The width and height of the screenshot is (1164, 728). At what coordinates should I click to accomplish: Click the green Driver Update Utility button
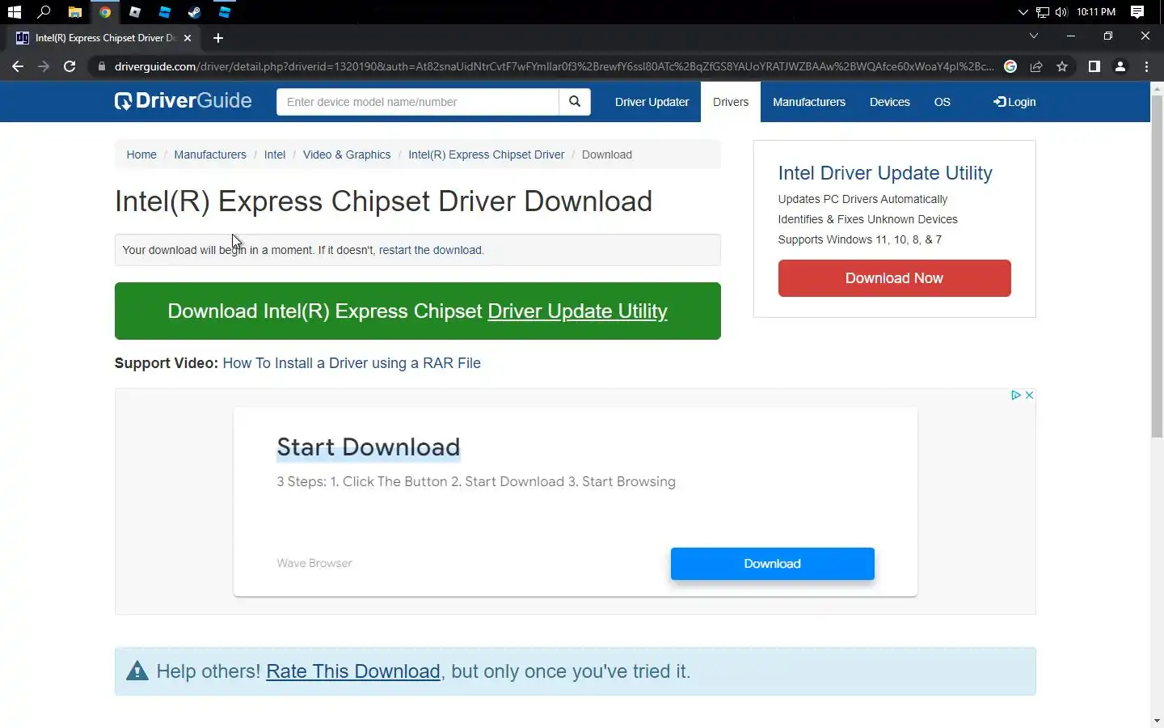point(418,311)
